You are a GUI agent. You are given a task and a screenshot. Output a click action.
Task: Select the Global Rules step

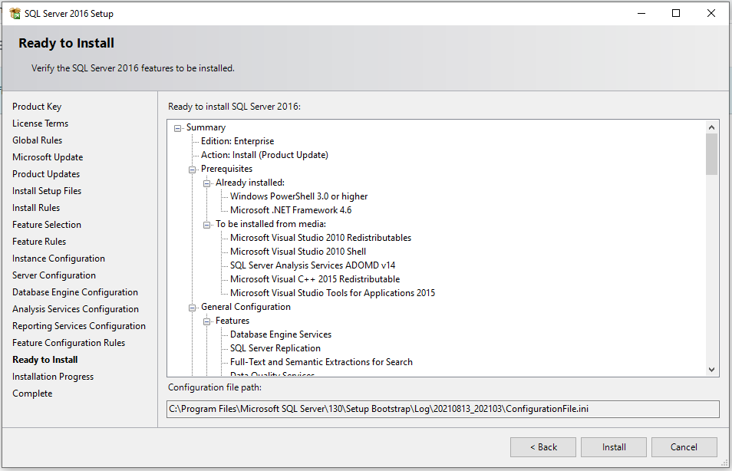pos(38,140)
